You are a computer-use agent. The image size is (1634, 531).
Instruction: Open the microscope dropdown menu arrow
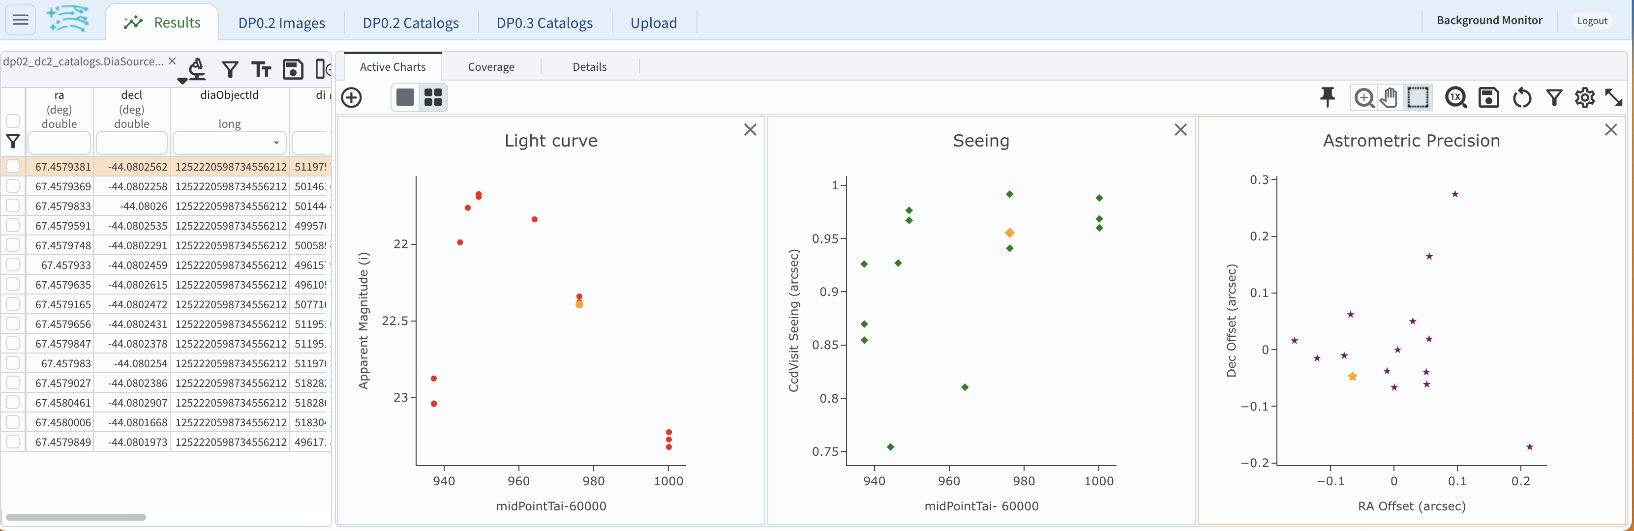pos(182,80)
